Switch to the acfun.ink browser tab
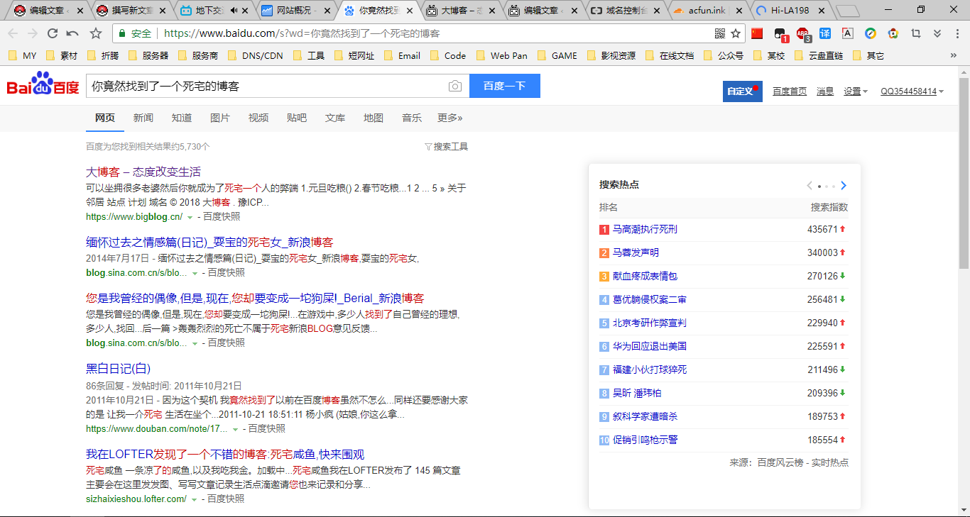 pyautogui.click(x=707, y=11)
